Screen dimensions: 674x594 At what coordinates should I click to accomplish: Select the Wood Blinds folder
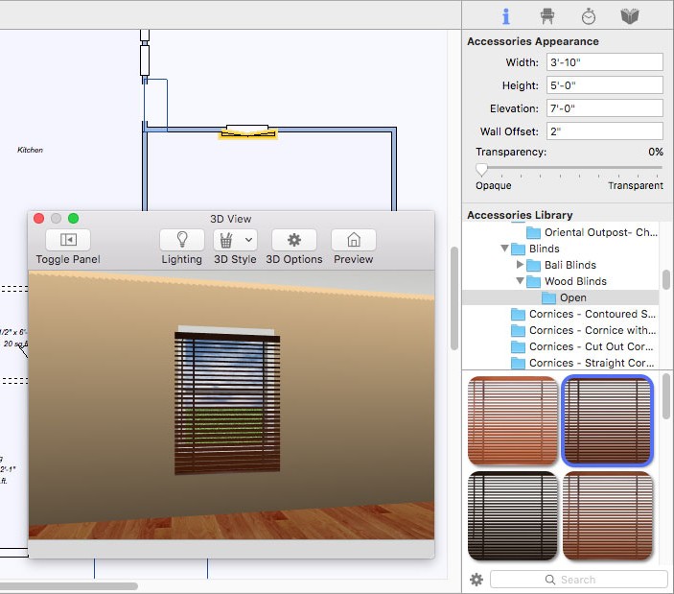(566, 281)
